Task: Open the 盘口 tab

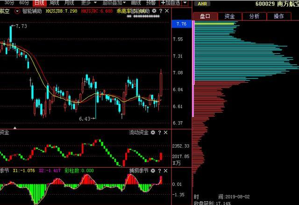Action: 205,16
